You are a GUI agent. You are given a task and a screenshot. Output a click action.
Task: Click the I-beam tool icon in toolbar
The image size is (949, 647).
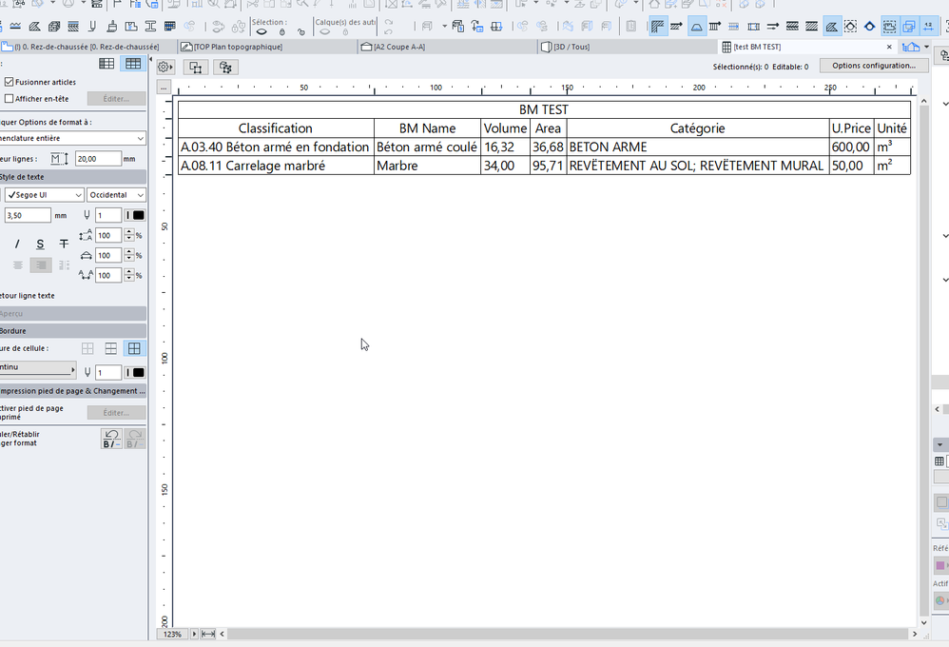click(x=150, y=26)
